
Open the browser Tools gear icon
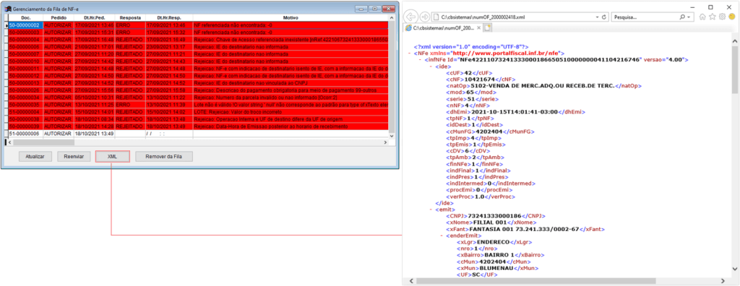[722, 17]
